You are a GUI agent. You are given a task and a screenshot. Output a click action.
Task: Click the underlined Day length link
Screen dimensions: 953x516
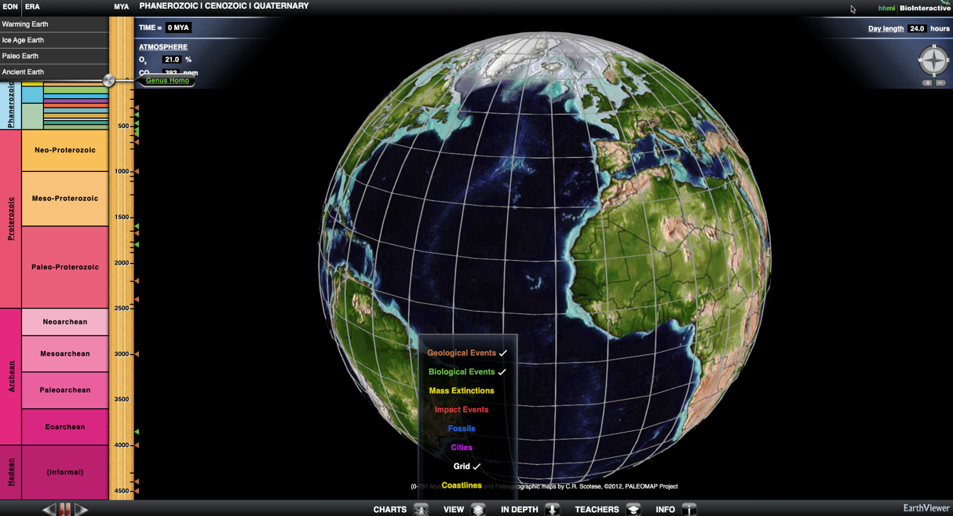887,28
